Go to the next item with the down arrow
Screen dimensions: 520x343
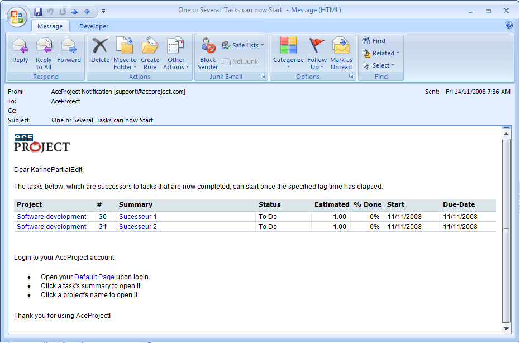pos(87,12)
